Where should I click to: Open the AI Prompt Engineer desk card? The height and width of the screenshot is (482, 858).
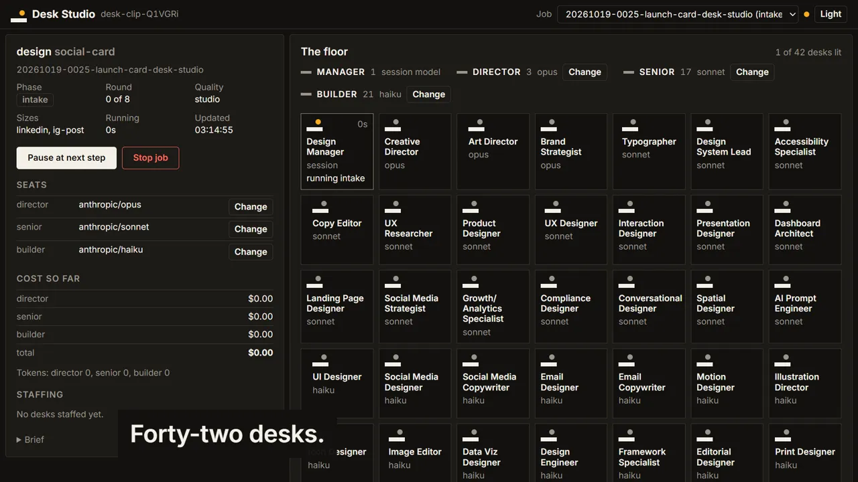tap(805, 307)
